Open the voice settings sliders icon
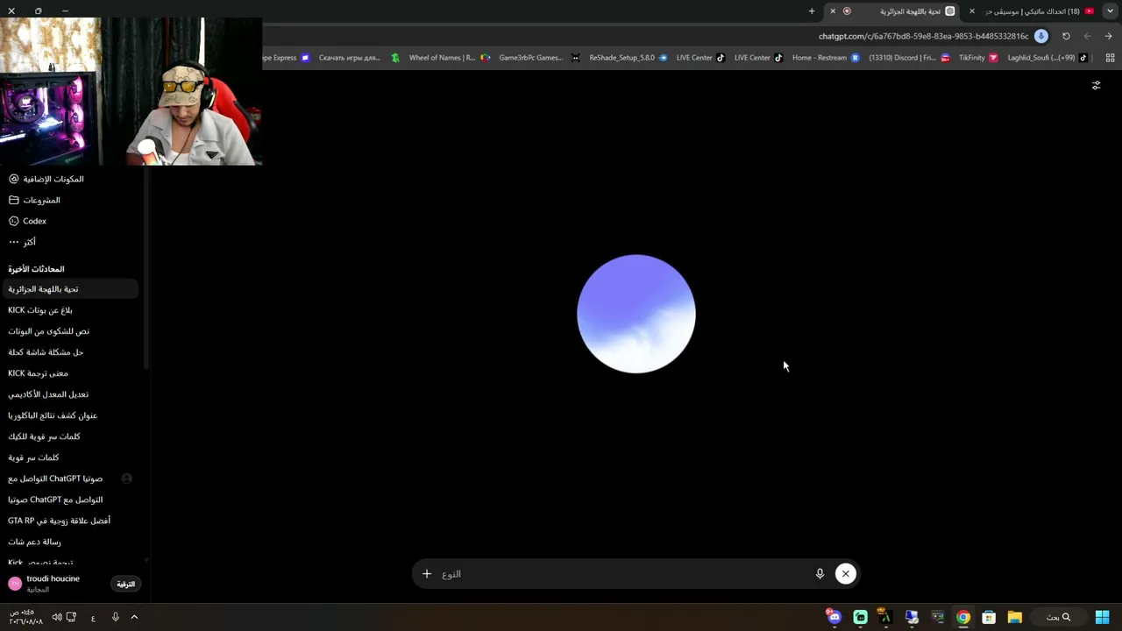 tap(1096, 85)
